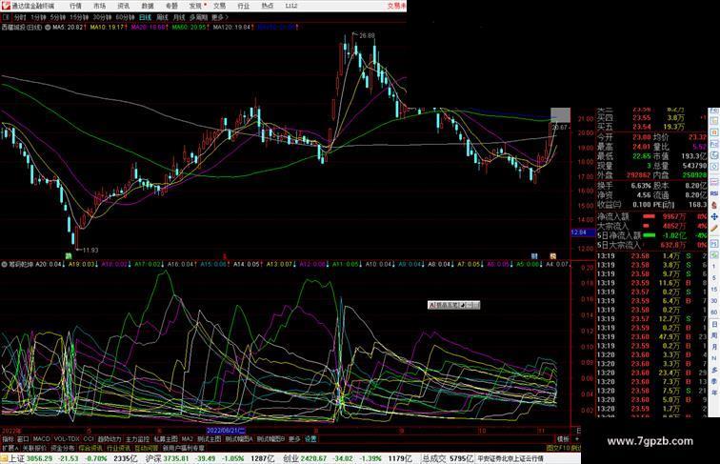Expand the 扩展 panel toggle
Viewport: 720px width, 464px height.
pyautogui.click(x=10, y=448)
